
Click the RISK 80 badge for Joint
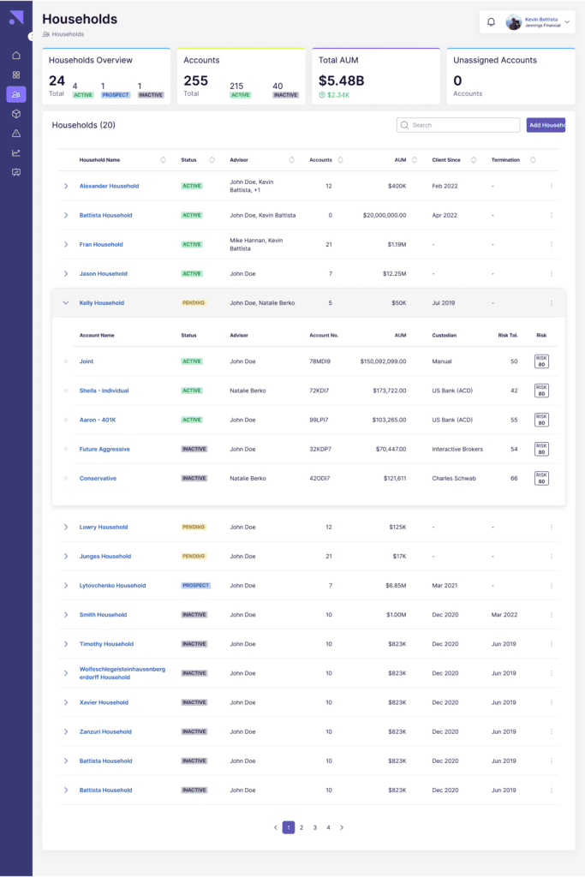(x=541, y=361)
